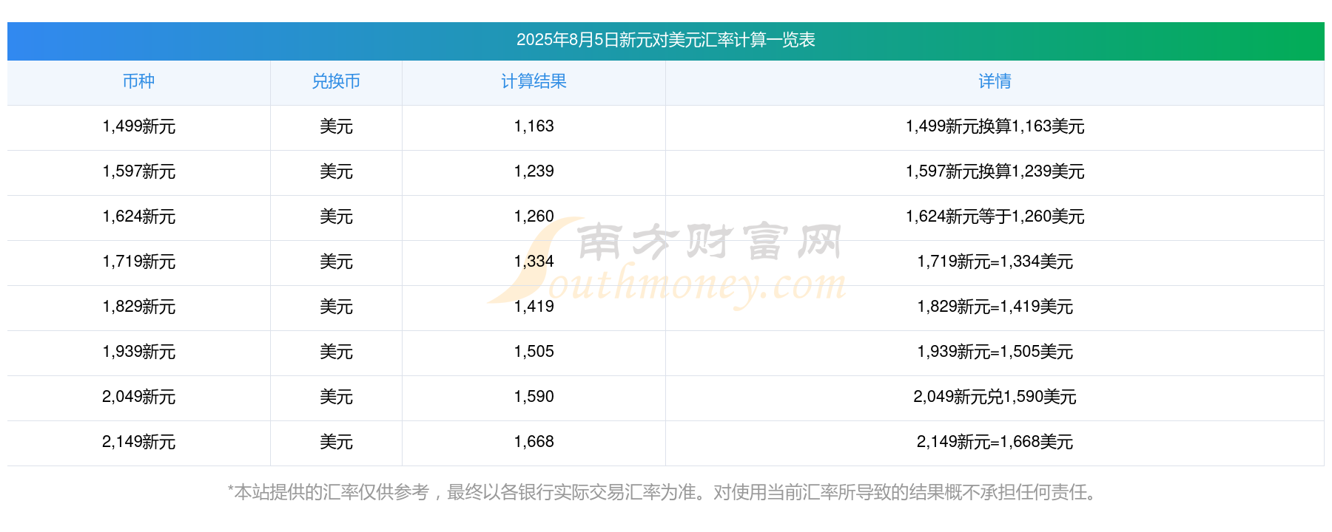Click result value '1,239'
Screen dimensions: 1332x532
(x=534, y=171)
